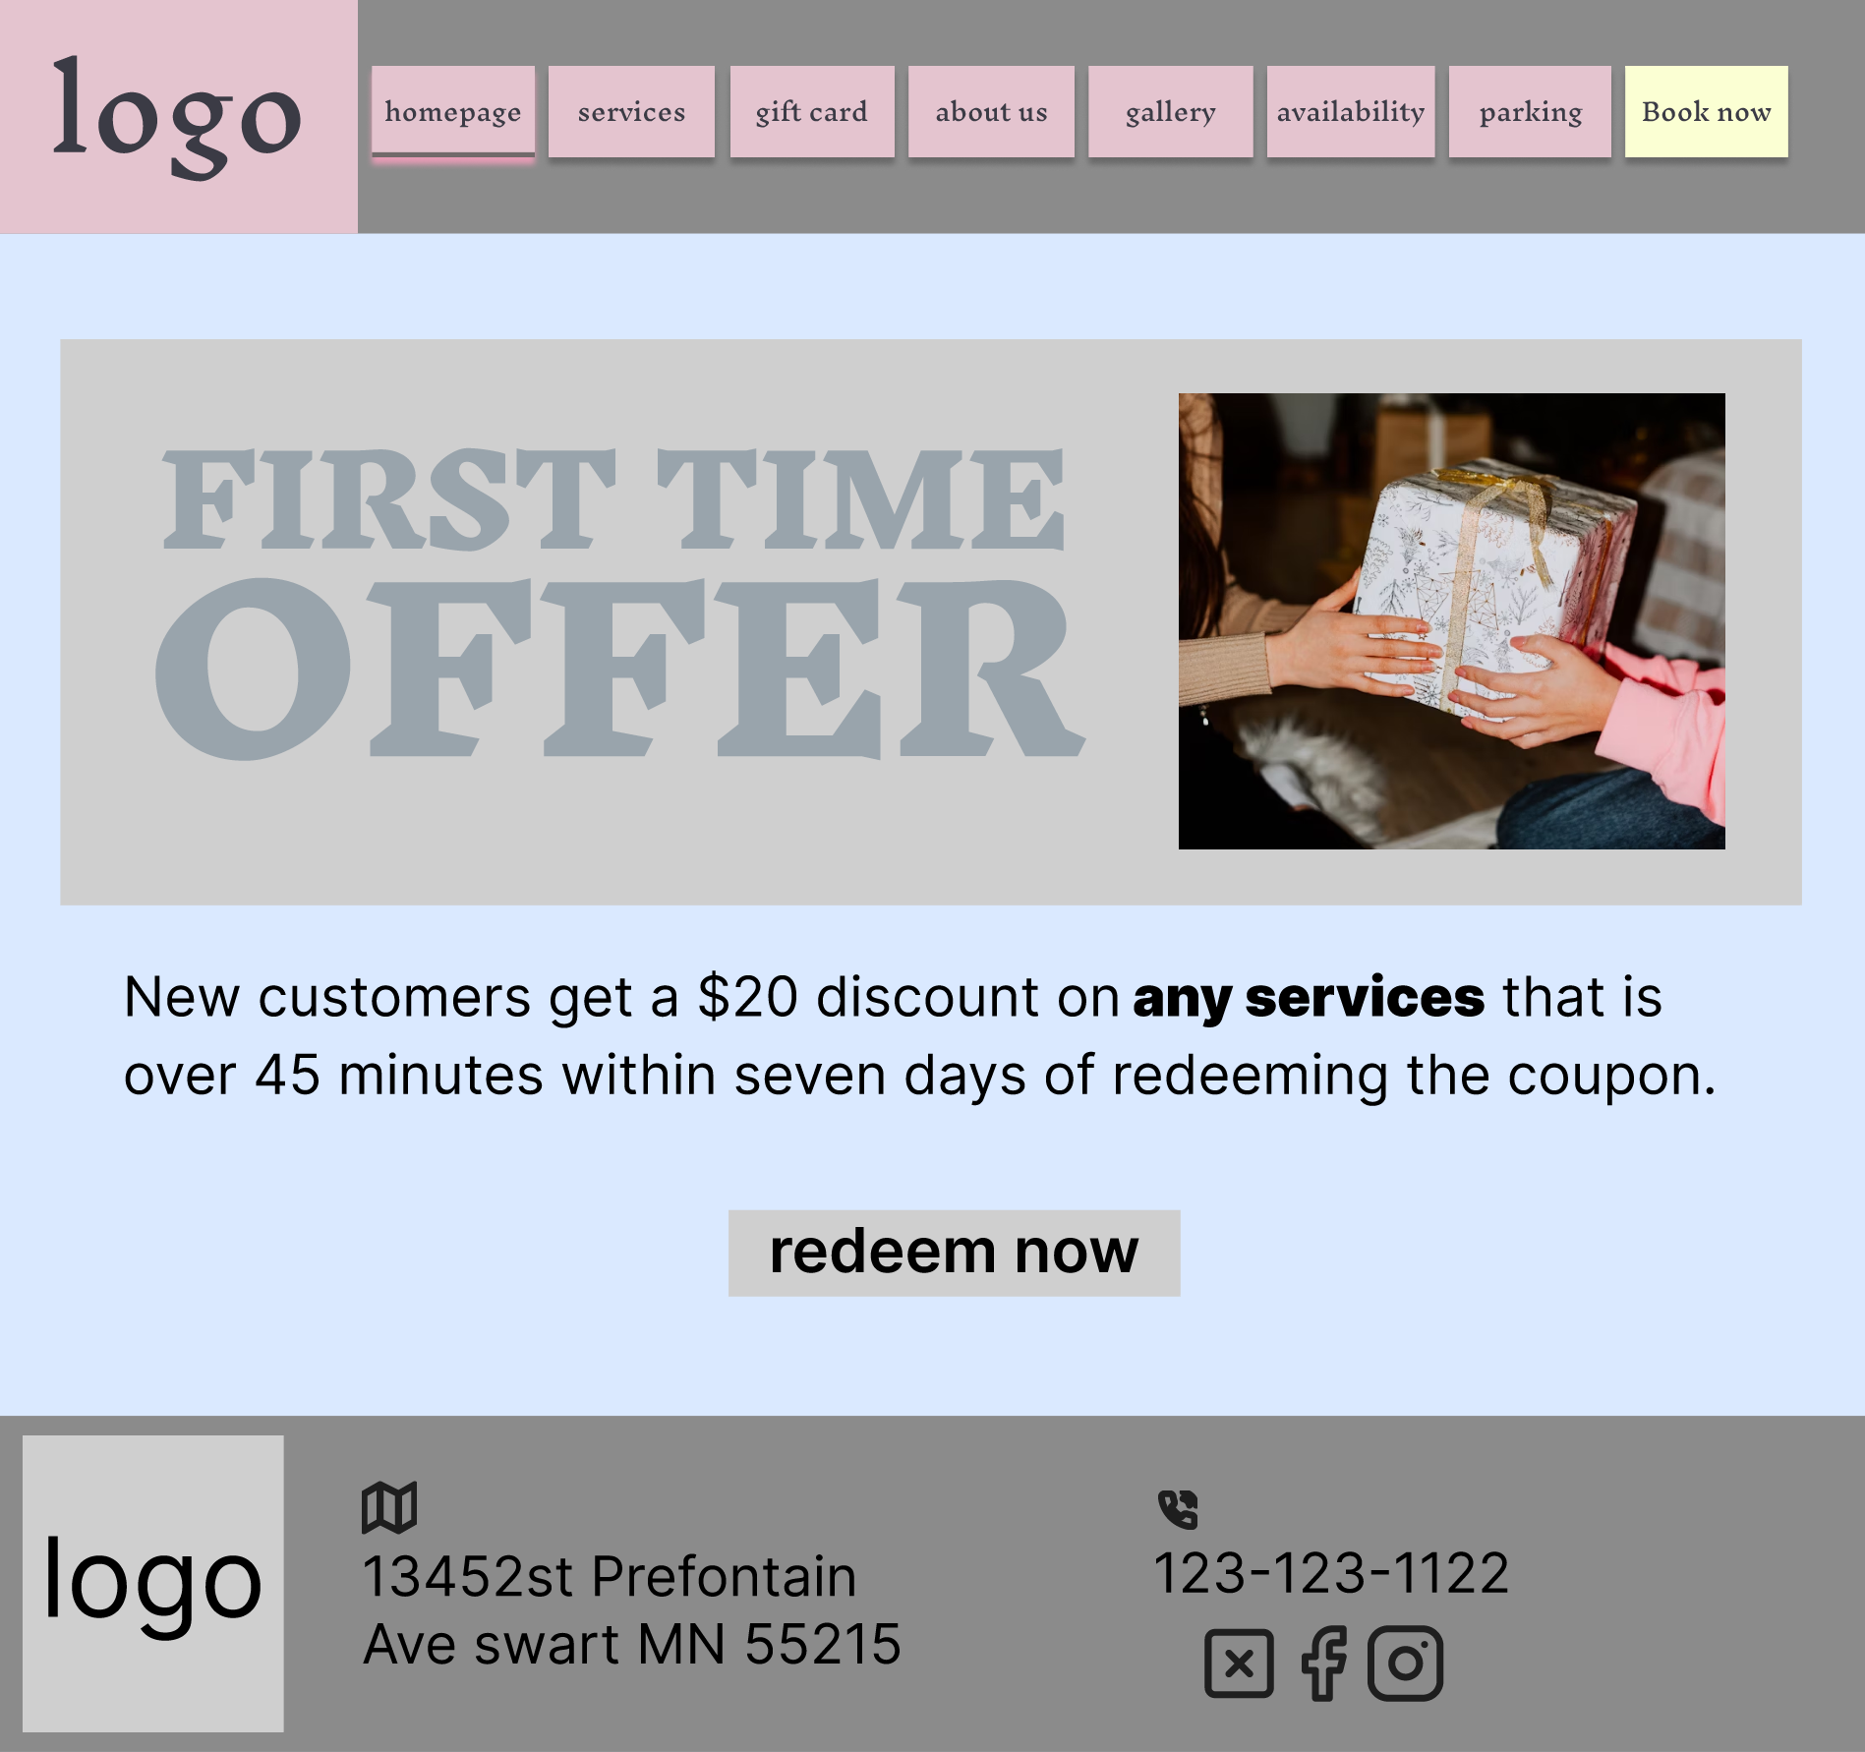The height and width of the screenshot is (1752, 1865).
Task: Check the availability nav item
Action: click(x=1351, y=111)
